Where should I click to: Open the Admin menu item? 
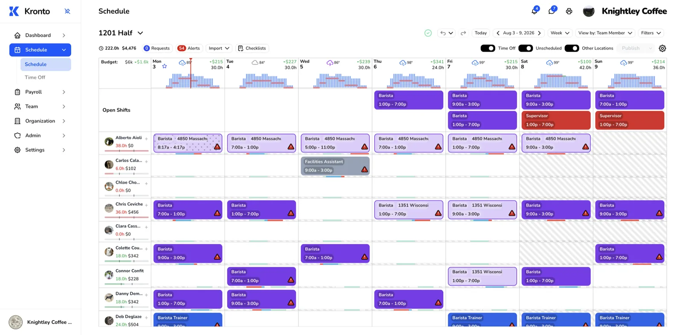[40, 135]
